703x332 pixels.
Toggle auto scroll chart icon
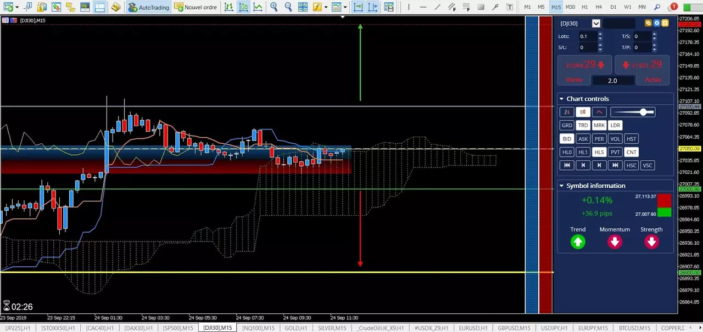(x=358, y=7)
